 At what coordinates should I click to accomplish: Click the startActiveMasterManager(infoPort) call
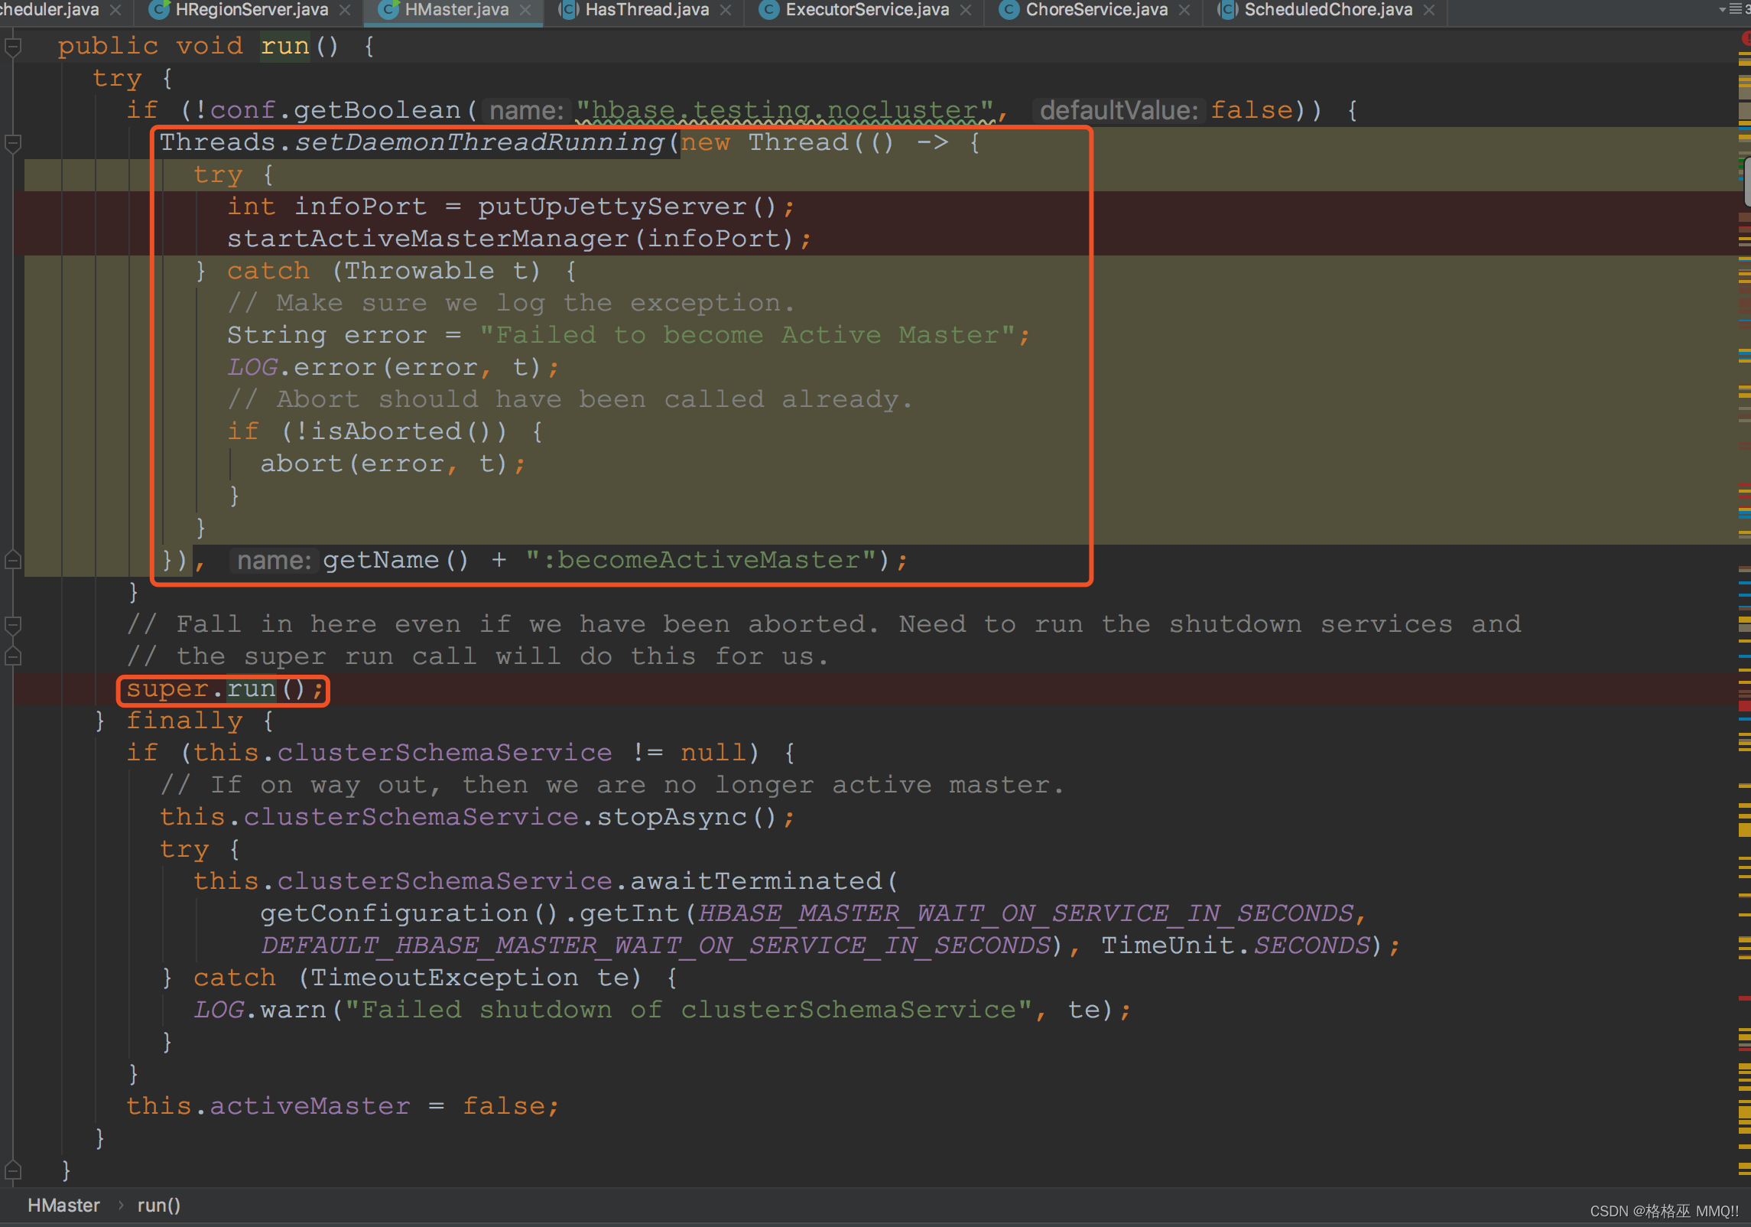tap(510, 239)
